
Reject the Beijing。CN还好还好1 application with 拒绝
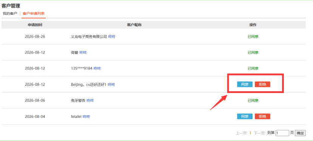(x=262, y=84)
